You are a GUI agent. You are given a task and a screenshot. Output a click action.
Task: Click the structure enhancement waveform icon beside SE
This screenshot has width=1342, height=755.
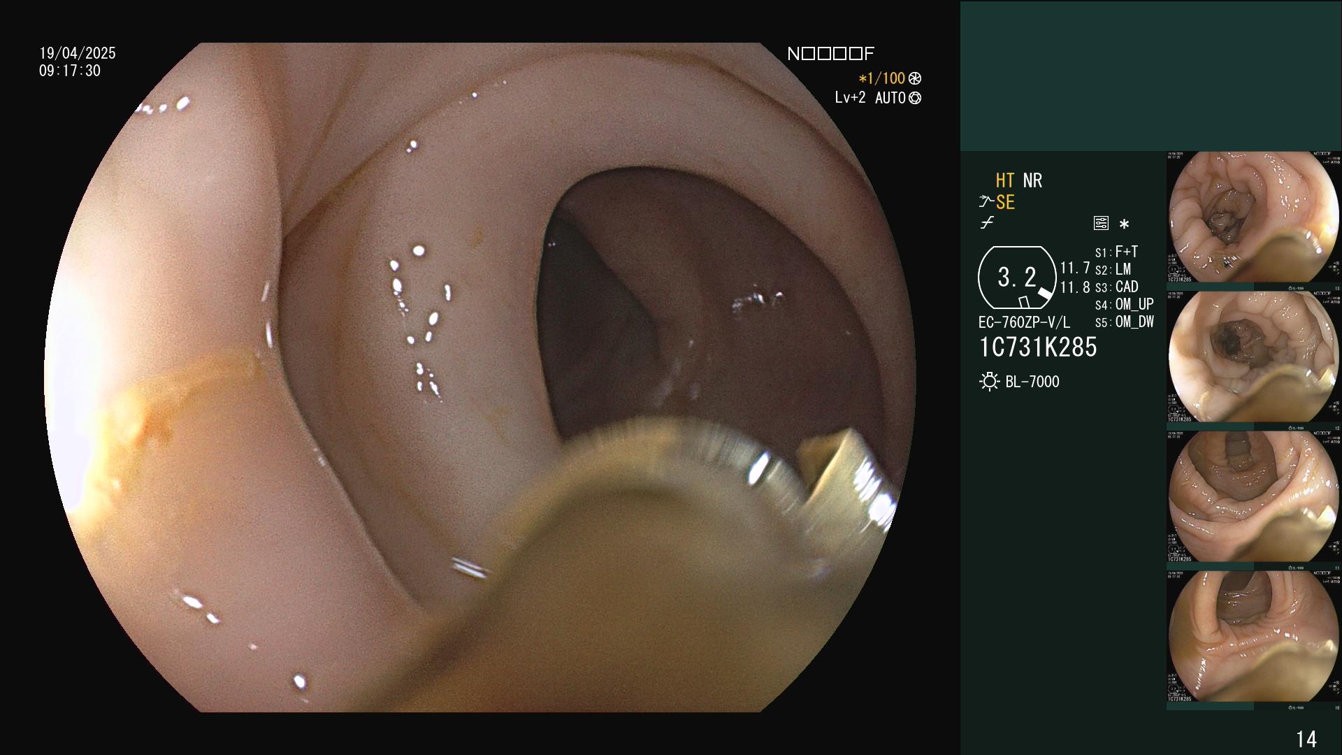click(986, 202)
